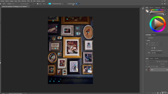Open the Archivo menu
Viewport: 168px width, 94px height.
[2, 1]
